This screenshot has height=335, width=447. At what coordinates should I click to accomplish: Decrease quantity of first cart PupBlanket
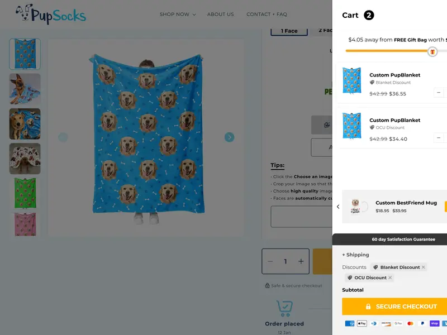(439, 93)
